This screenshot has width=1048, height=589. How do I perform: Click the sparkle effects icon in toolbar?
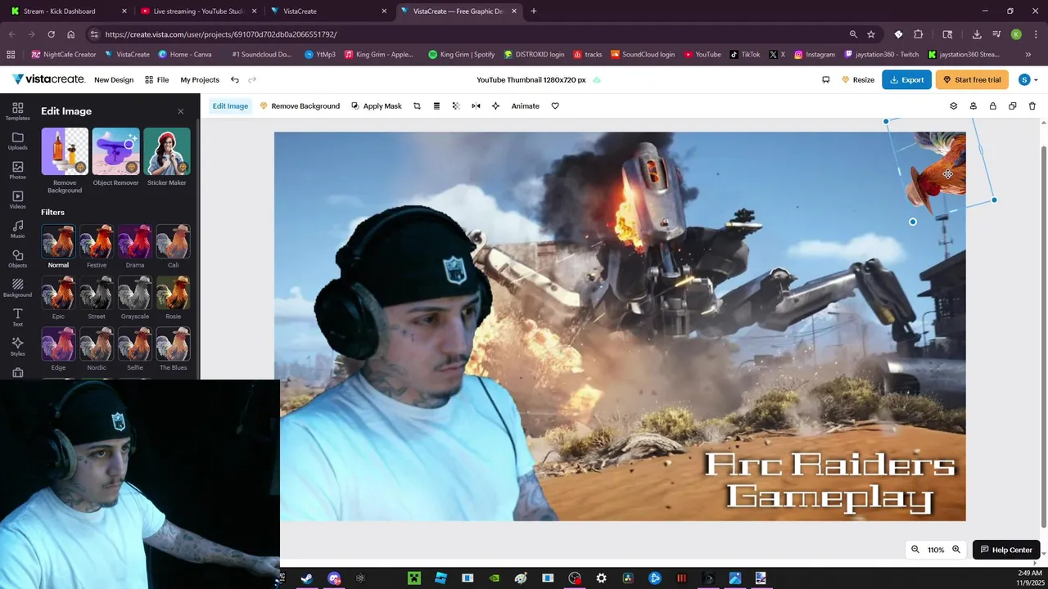point(495,106)
